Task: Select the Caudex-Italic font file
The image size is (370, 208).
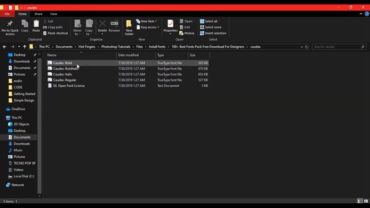Action: coord(128,75)
